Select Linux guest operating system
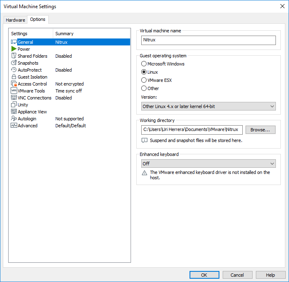This screenshot has width=289, height=282. coord(149,72)
